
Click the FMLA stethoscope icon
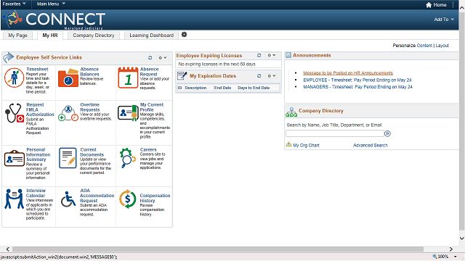15,113
